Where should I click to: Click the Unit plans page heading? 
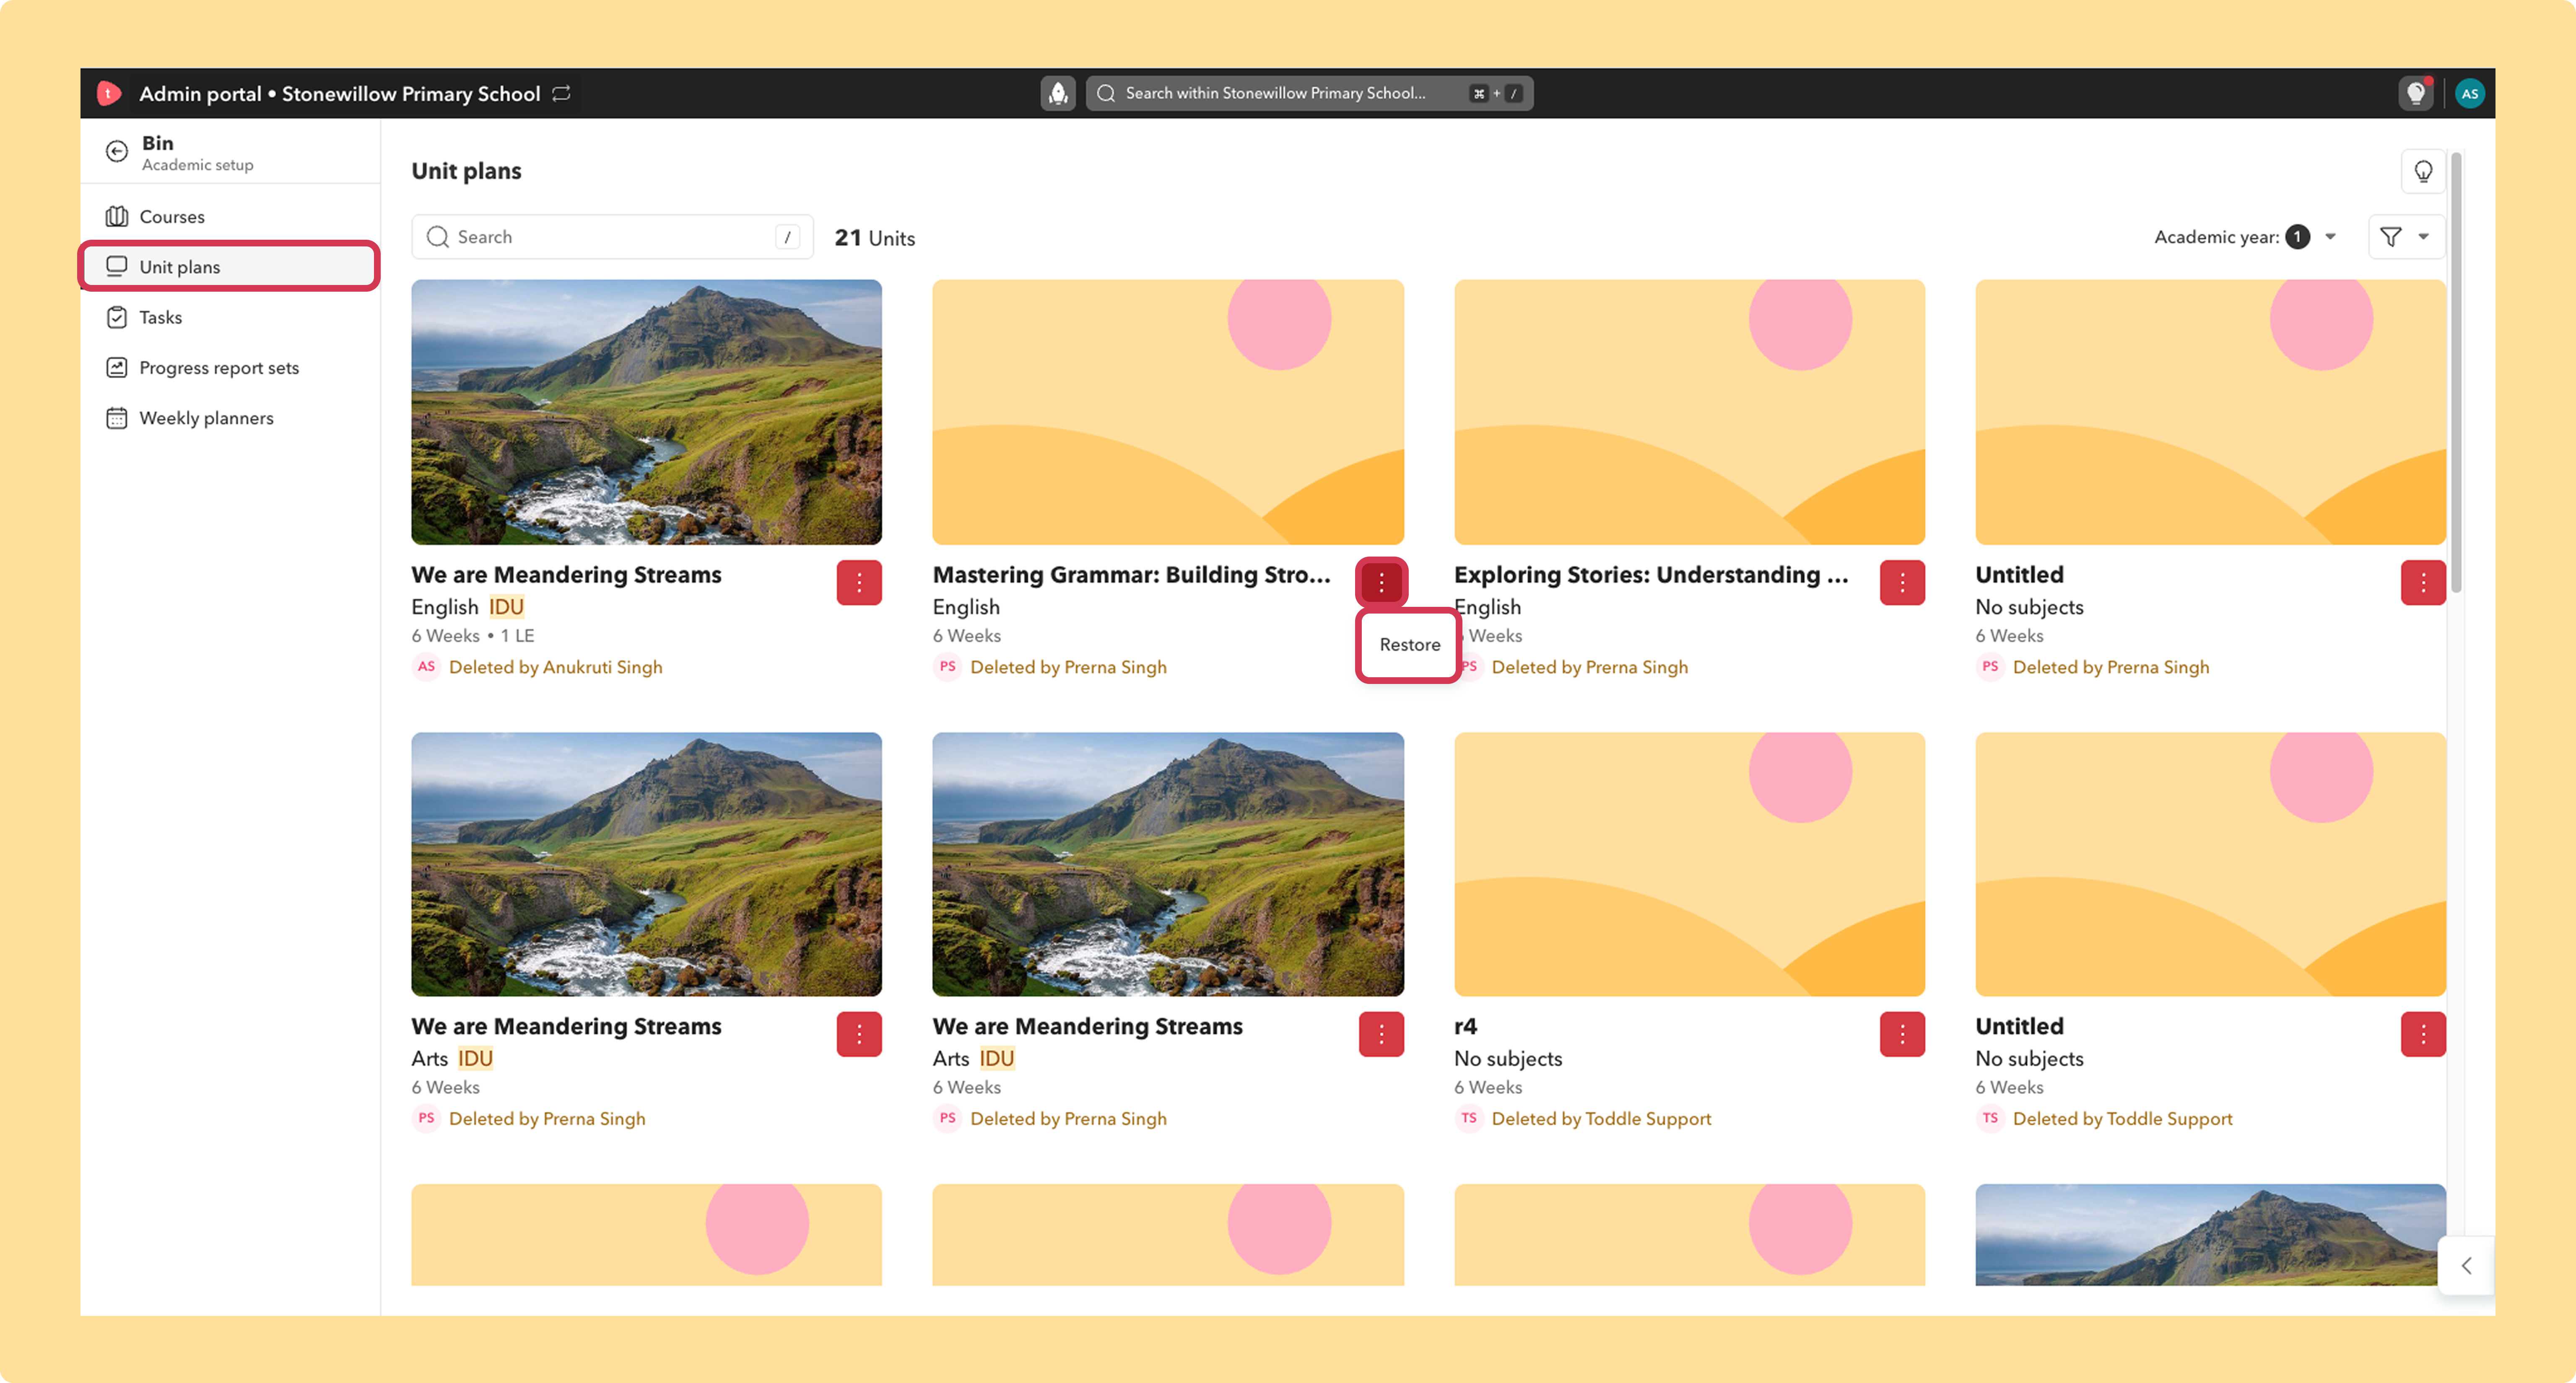coord(467,171)
